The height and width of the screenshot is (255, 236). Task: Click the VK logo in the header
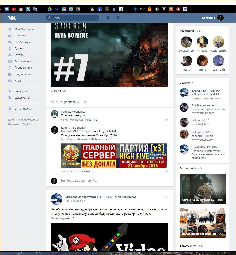(x=12, y=18)
